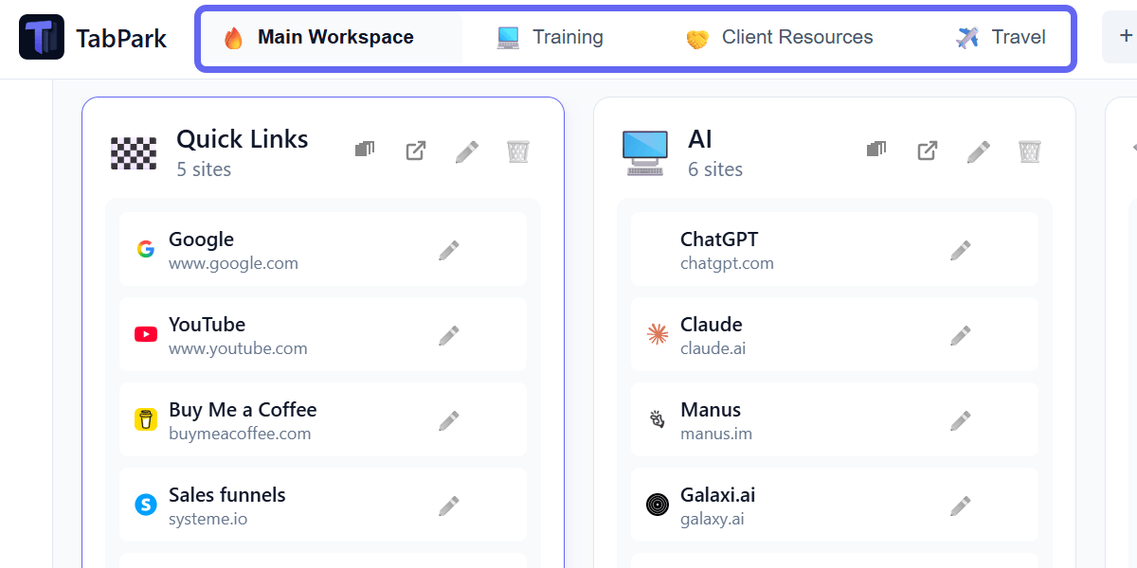
Task: Click the Quick Links group title
Action: [243, 139]
